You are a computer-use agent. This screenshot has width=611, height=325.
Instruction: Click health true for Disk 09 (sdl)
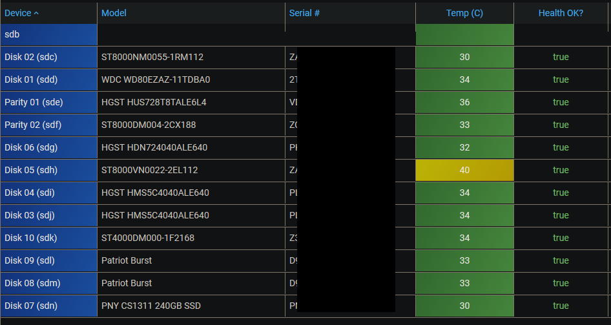point(561,260)
